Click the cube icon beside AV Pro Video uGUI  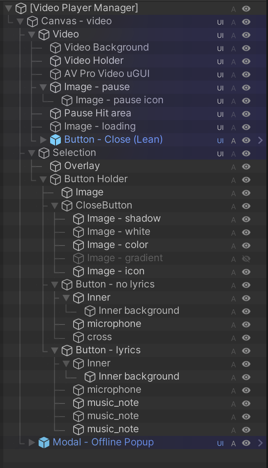[x=55, y=74]
